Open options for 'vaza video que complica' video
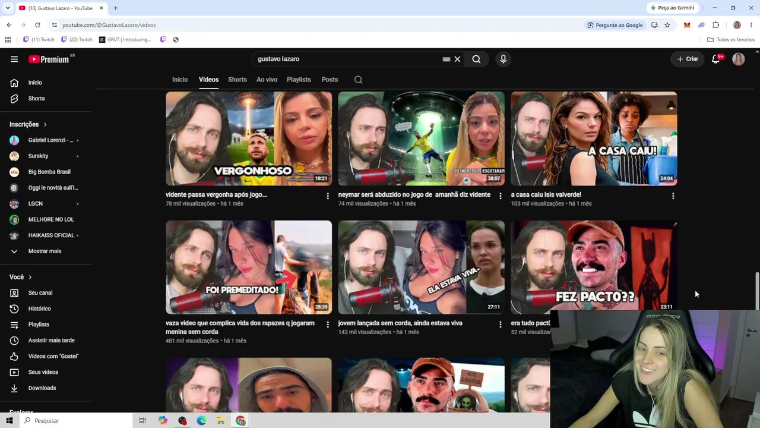 click(327, 325)
